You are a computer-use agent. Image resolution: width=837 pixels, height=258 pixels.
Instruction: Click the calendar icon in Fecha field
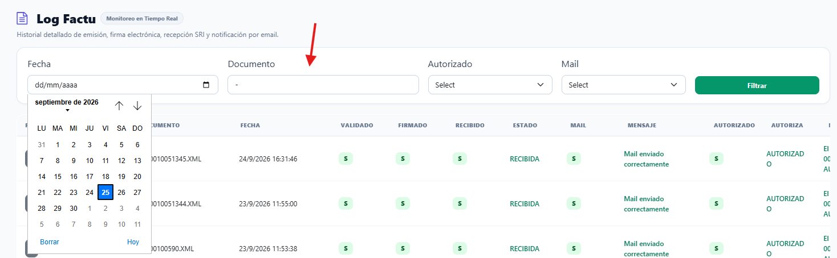(x=206, y=85)
